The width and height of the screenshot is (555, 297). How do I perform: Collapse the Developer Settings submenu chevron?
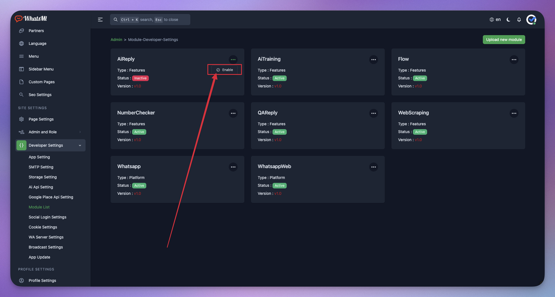pos(80,145)
